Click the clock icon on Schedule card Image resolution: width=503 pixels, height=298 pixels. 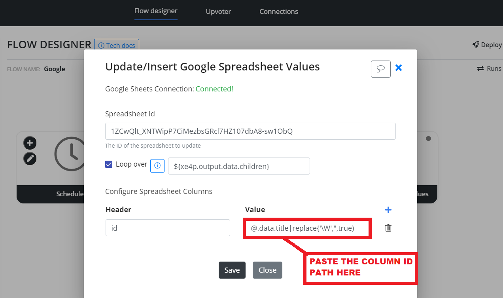[69, 154]
